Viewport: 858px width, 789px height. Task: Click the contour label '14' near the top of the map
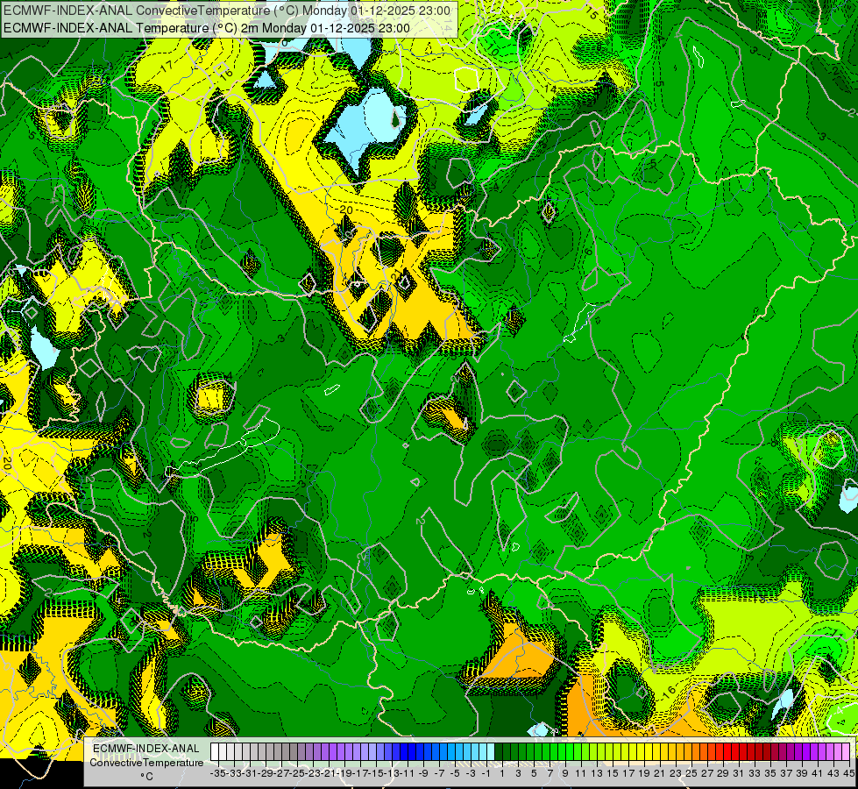coord(550,89)
